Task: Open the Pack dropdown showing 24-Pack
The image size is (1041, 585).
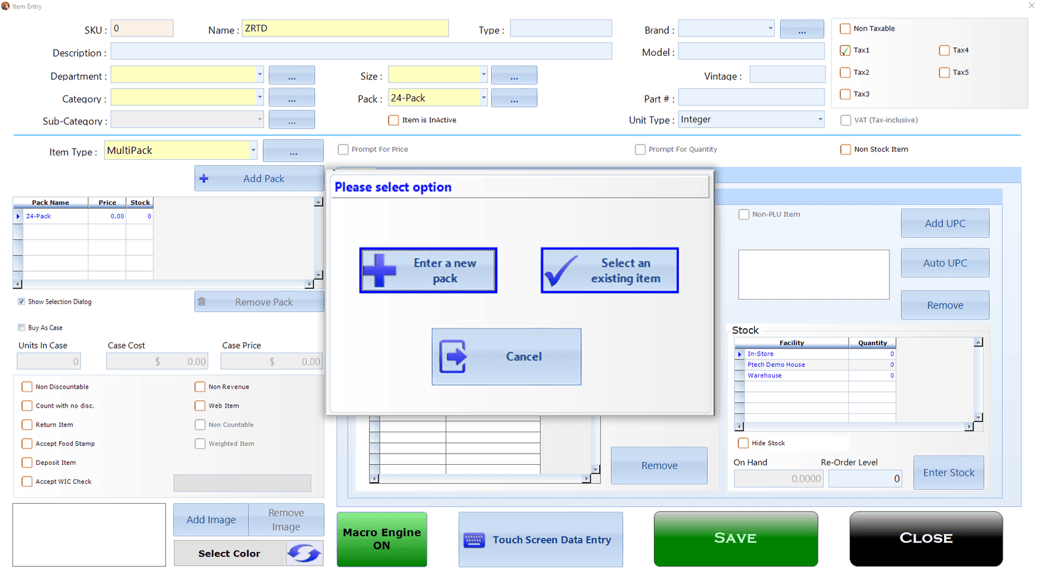Action: tap(483, 97)
